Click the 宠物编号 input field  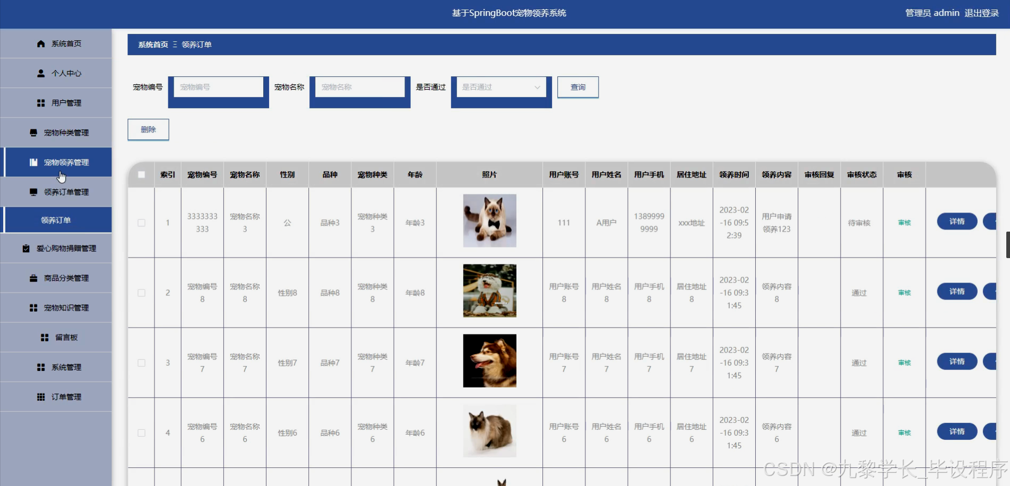tap(218, 87)
